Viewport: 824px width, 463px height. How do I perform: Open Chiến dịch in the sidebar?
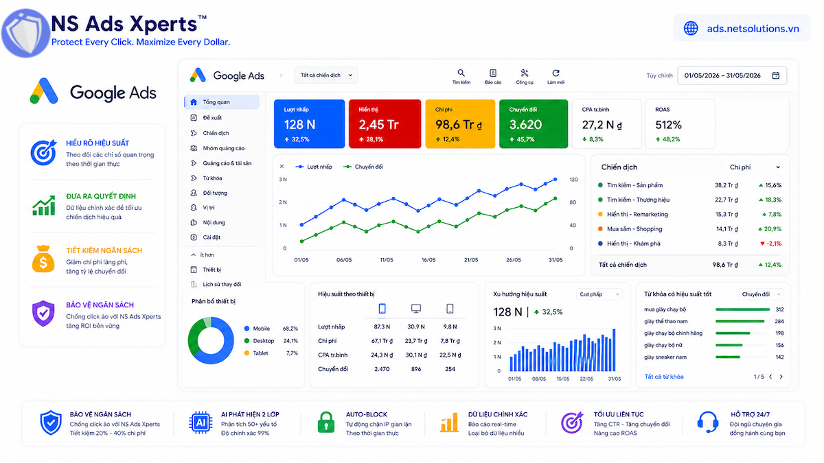[x=222, y=133]
